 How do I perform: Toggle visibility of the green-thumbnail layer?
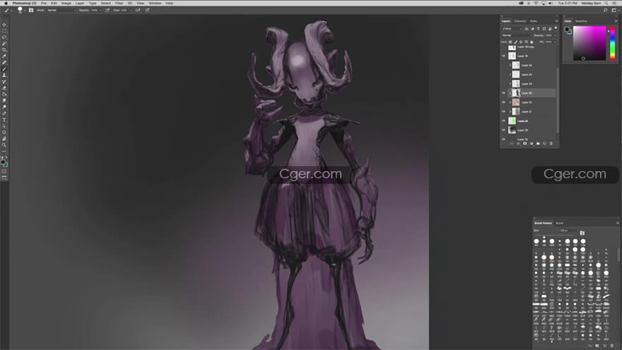pos(504,121)
